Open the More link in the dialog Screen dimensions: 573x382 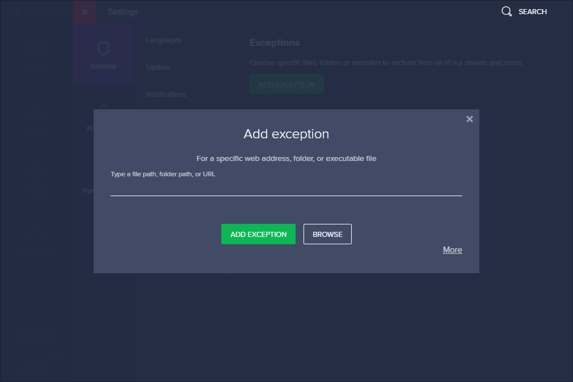(452, 250)
